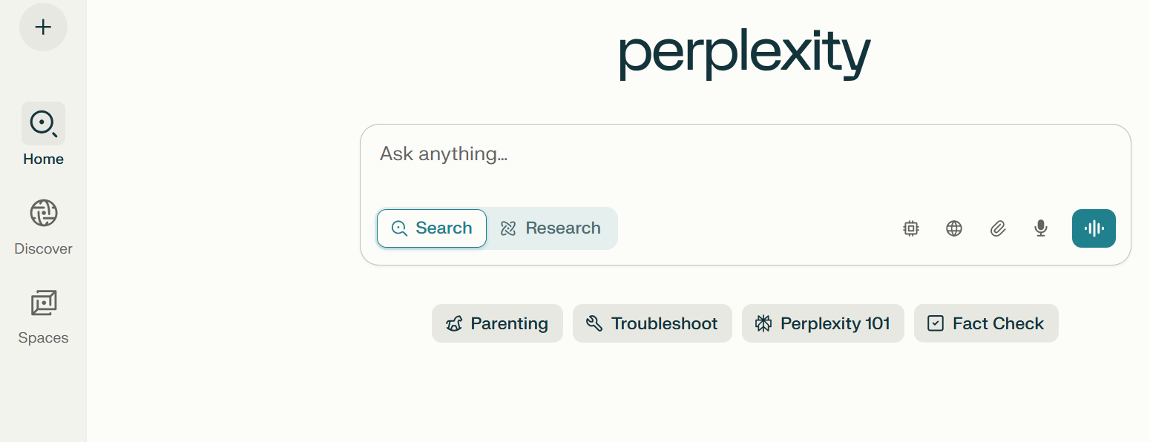The image size is (1150, 442).
Task: Click the microphone dictation icon
Action: click(x=1041, y=228)
